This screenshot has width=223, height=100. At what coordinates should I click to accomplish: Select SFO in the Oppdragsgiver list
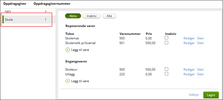pyautogui.click(x=29, y=12)
